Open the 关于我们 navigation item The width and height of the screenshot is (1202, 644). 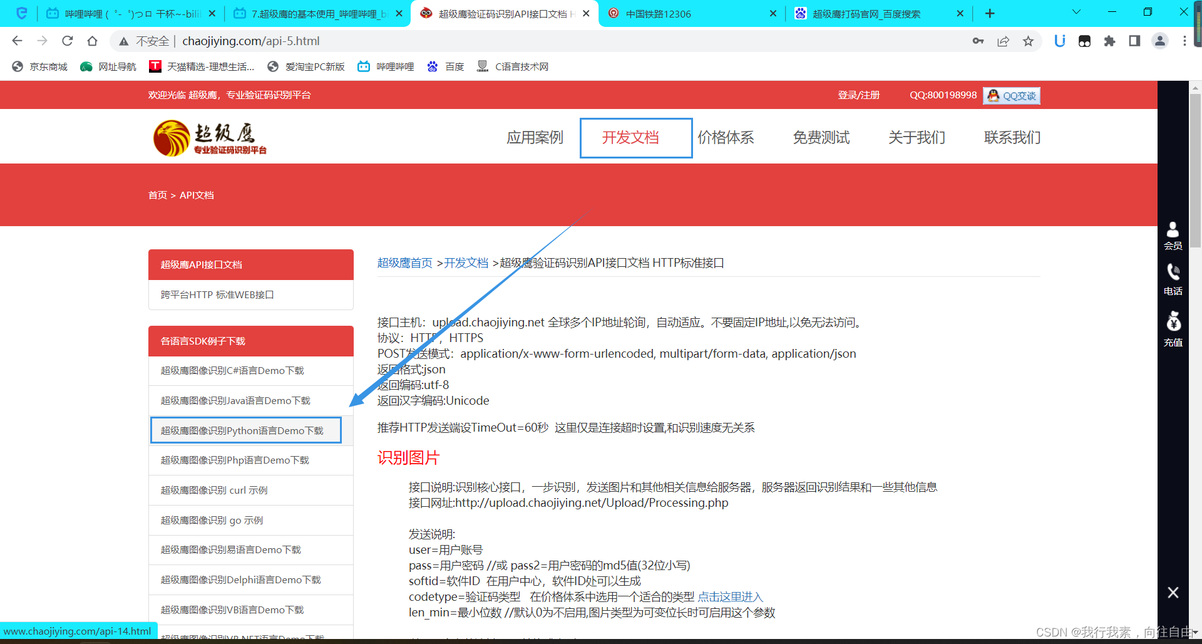coord(917,138)
